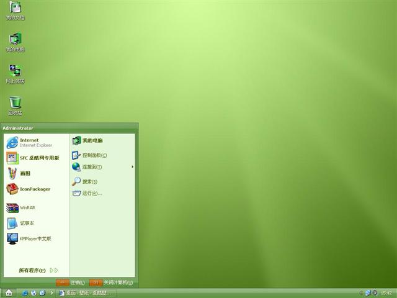Click the blue network tray icon
This screenshot has width=397, height=298.
[368, 293]
